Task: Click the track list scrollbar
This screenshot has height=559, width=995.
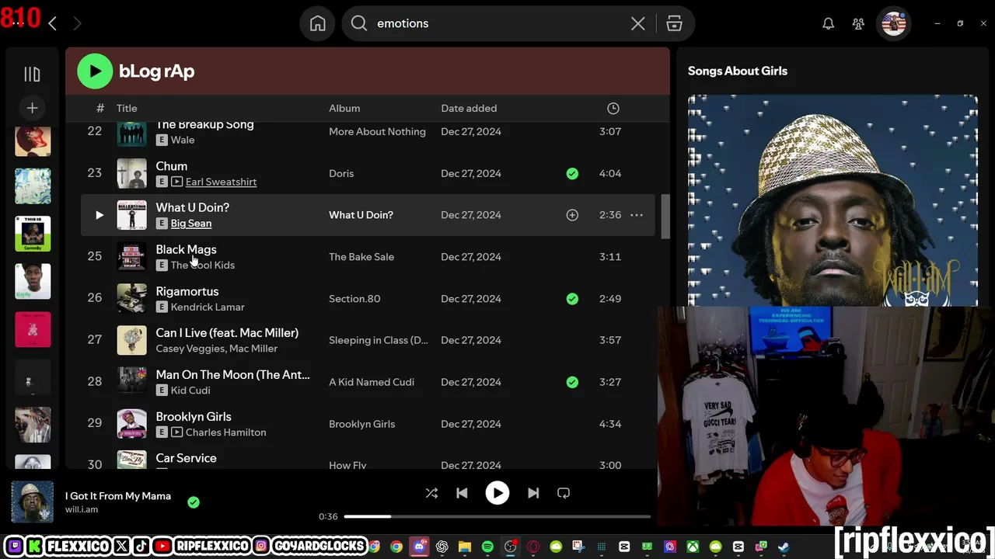Action: [665, 217]
